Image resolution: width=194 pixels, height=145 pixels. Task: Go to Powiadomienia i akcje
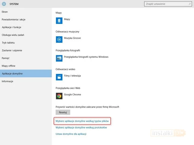click(13, 20)
